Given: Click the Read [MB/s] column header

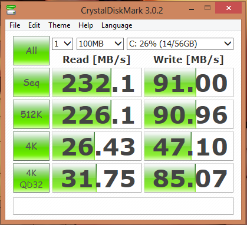Looking at the screenshot, I should pyautogui.click(x=97, y=59).
